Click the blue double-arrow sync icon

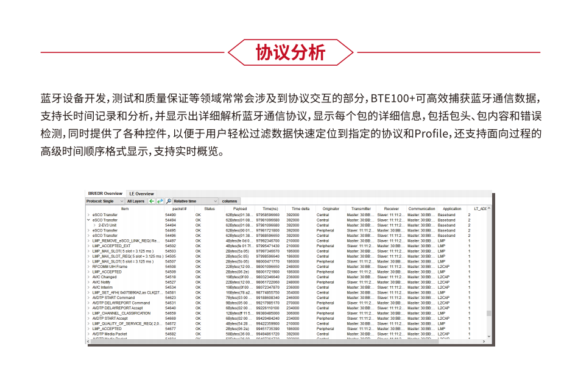160,201
